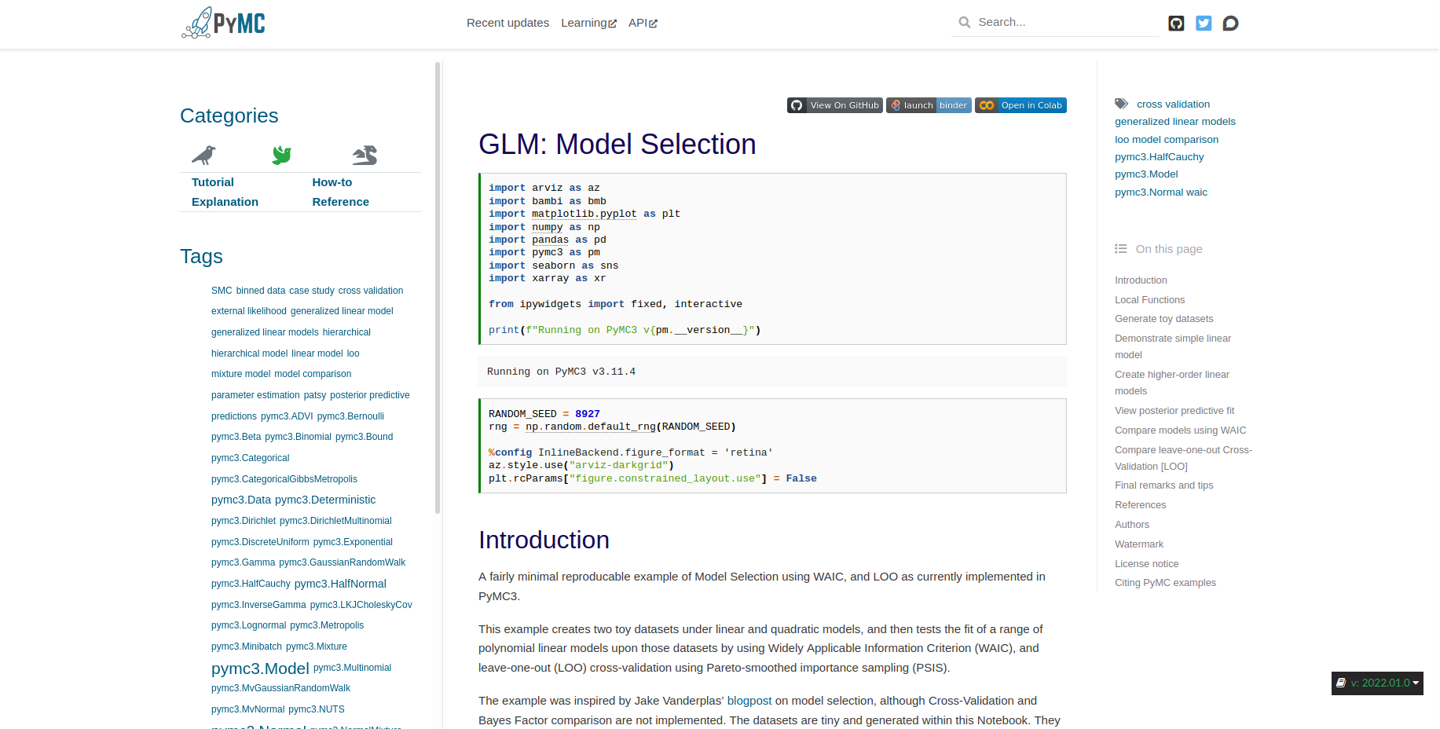
Task: Click the PyMC logo in the header
Action: click(223, 23)
